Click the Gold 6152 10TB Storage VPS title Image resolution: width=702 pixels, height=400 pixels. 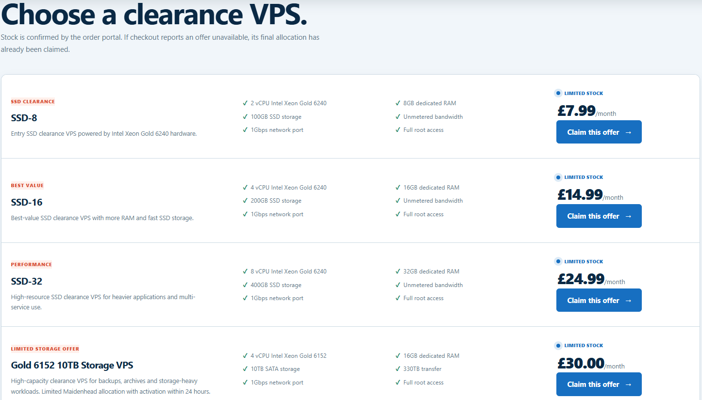72,365
